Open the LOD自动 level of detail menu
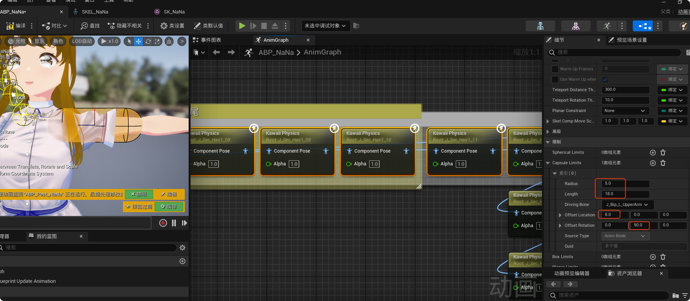690x301 pixels. click(x=82, y=41)
